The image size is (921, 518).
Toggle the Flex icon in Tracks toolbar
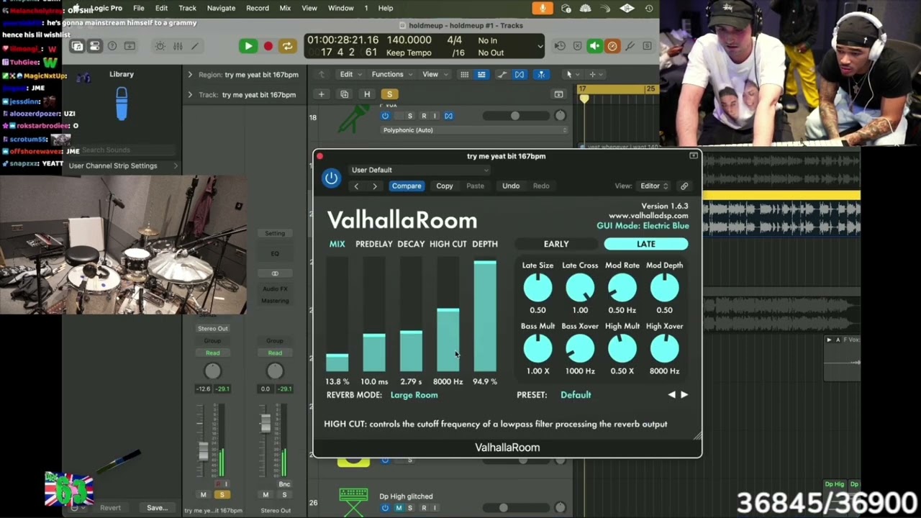(520, 74)
